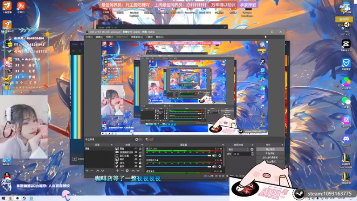Click the source filters button
The width and height of the screenshot is (357, 201).
[149, 139]
